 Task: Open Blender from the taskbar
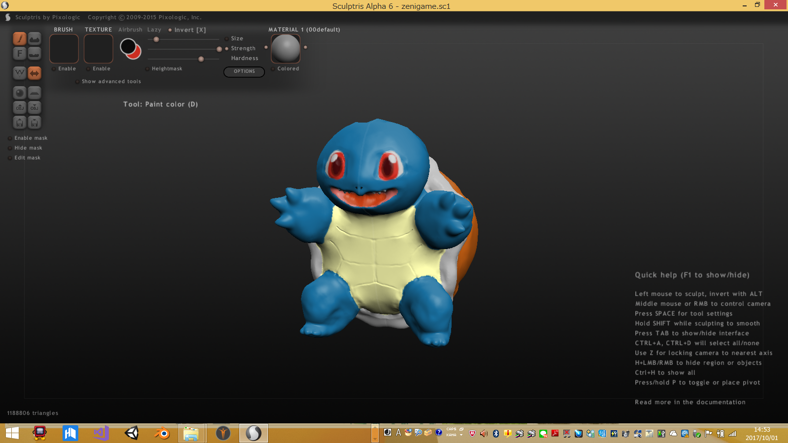click(x=162, y=433)
